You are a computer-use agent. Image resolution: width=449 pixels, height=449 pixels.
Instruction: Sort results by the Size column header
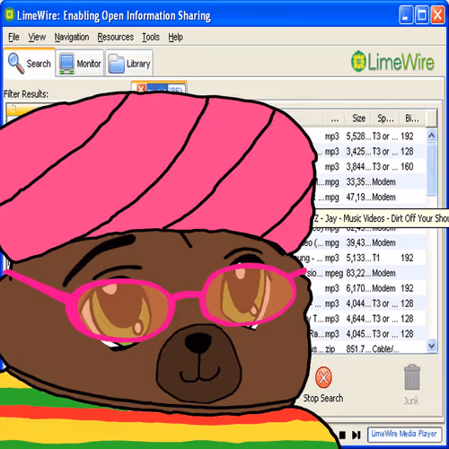[358, 119]
